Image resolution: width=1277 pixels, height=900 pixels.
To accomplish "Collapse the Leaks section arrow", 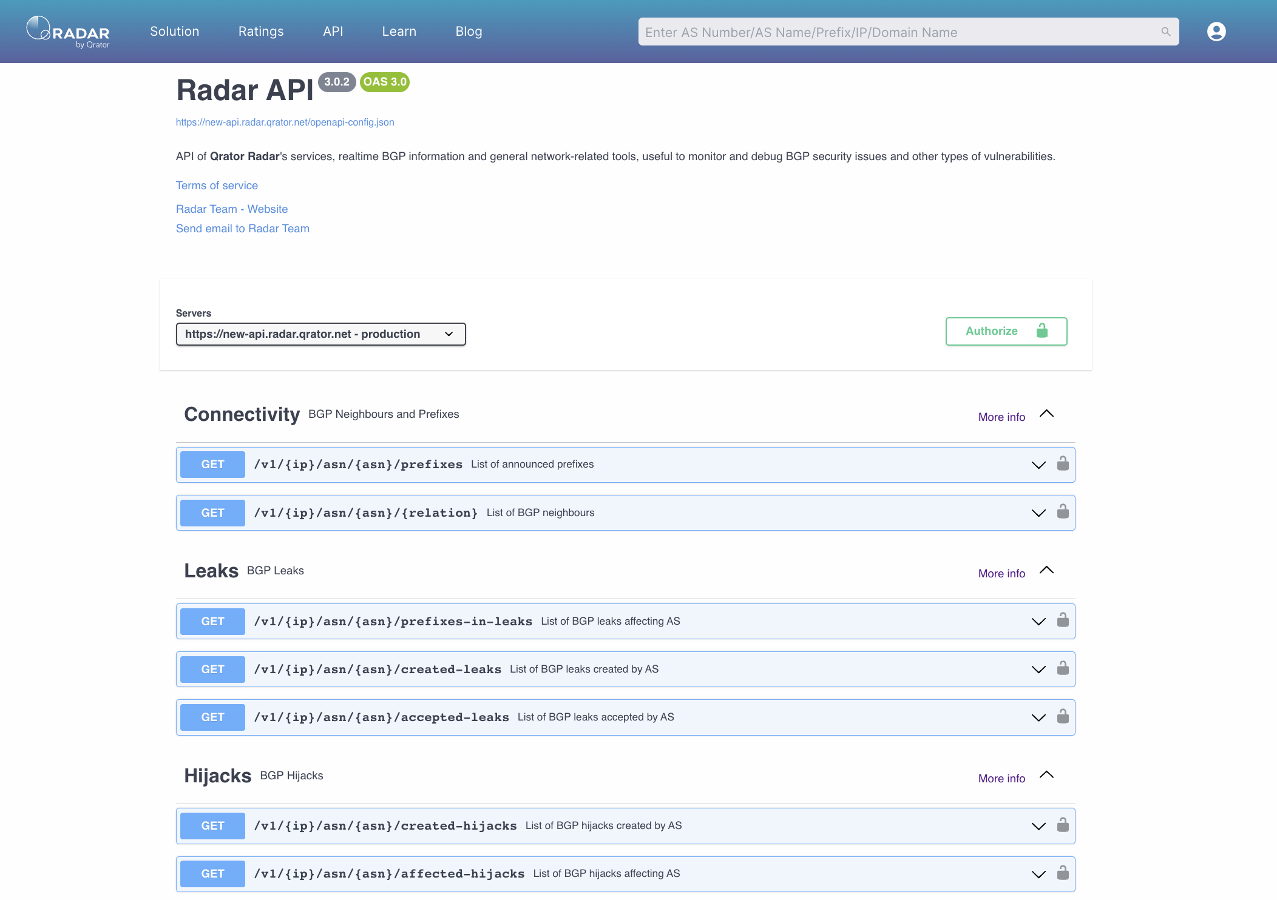I will [1046, 570].
